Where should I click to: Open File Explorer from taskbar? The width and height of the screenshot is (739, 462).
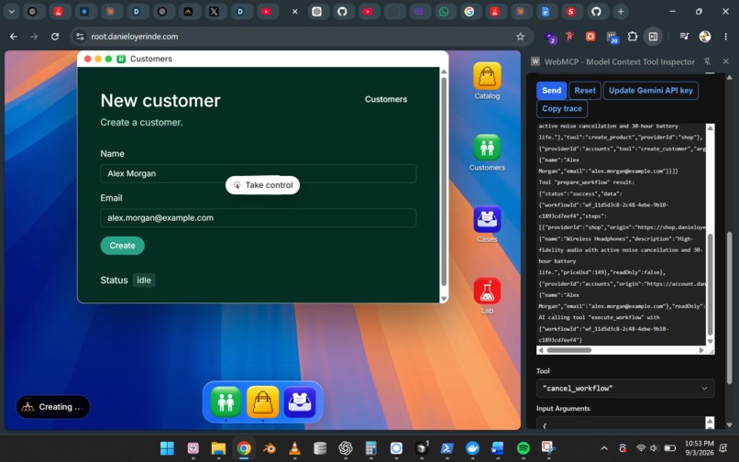(218, 448)
